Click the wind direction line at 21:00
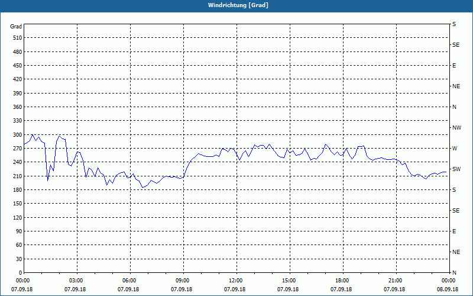 [396, 159]
